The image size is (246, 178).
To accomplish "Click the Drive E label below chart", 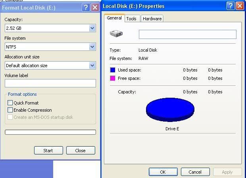I will tap(172, 129).
